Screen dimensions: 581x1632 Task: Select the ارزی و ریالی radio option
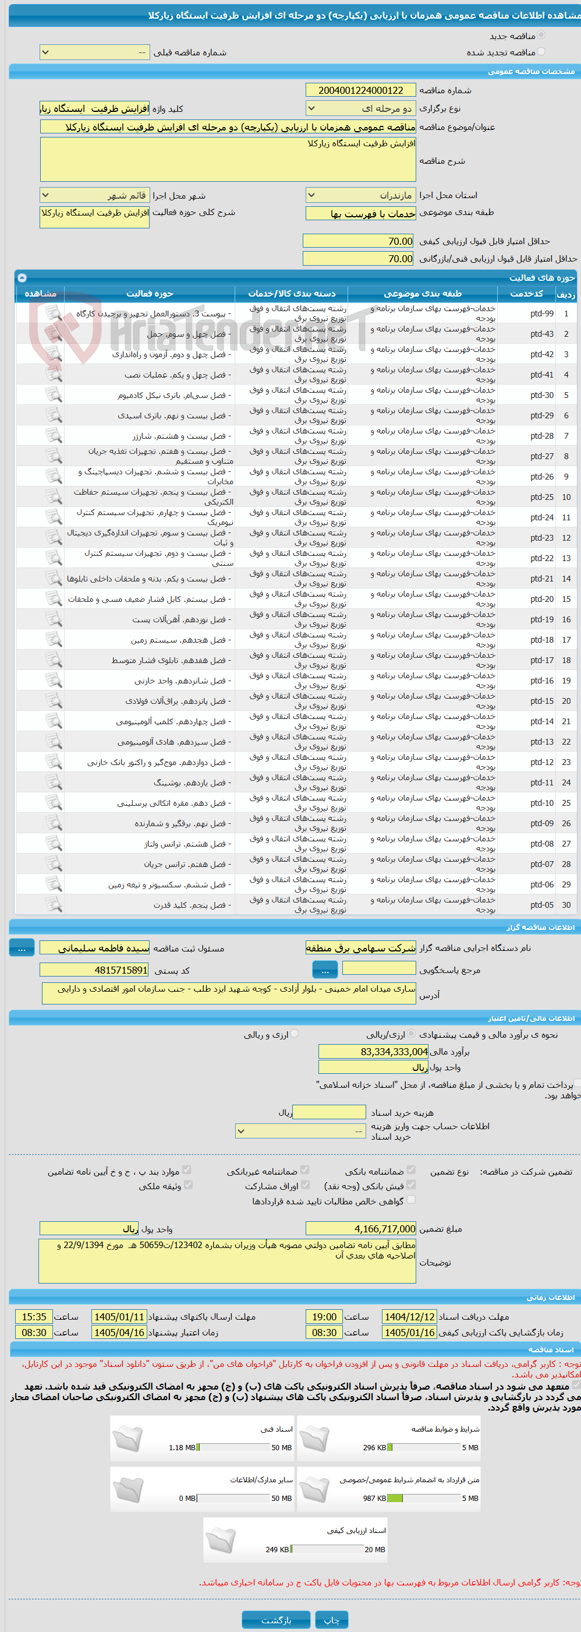point(295,1034)
